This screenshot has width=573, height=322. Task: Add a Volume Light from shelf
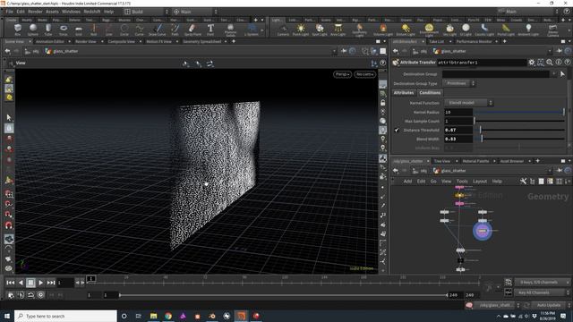383,30
